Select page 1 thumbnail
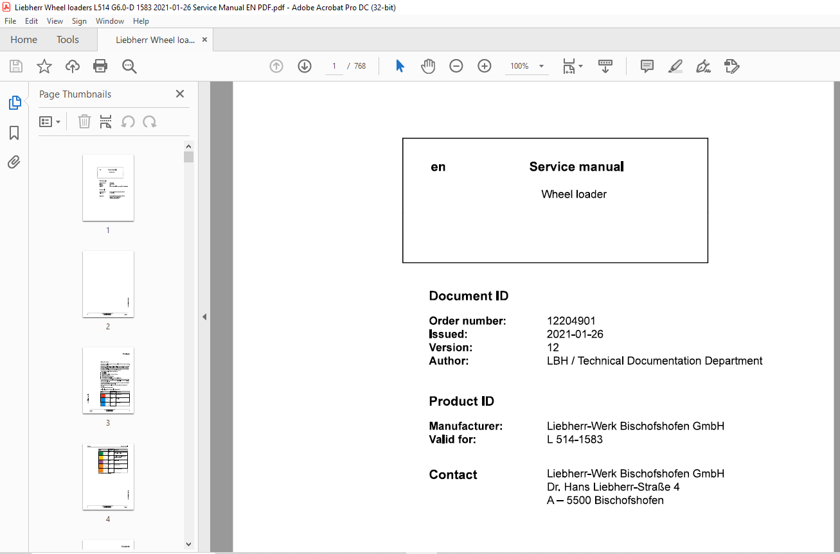 108,187
